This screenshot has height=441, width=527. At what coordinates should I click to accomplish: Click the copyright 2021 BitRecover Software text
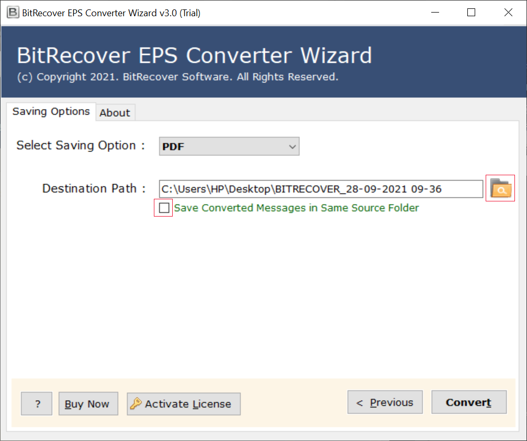177,77
